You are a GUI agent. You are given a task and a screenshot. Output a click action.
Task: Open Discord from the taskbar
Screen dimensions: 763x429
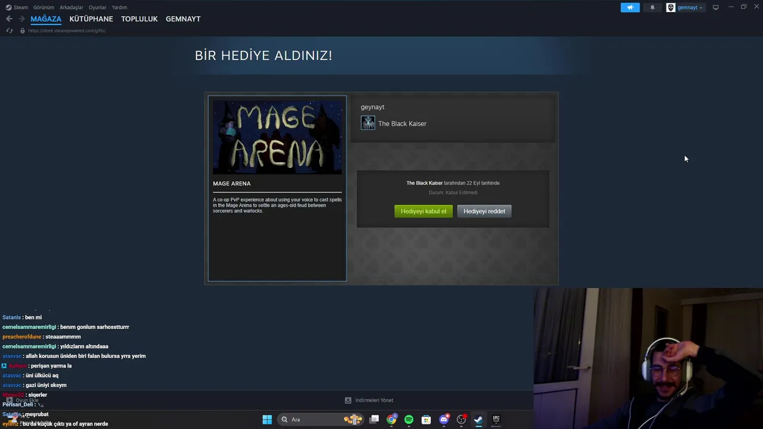[x=443, y=419]
